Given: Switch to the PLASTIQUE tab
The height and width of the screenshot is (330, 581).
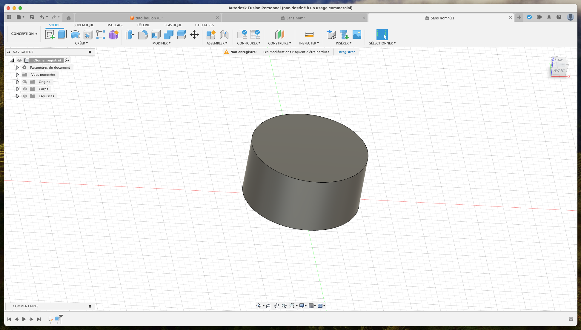Looking at the screenshot, I should (x=173, y=25).
